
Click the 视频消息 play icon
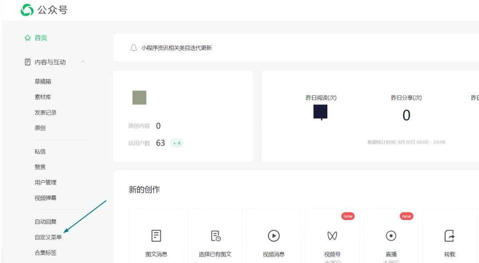coord(274,236)
